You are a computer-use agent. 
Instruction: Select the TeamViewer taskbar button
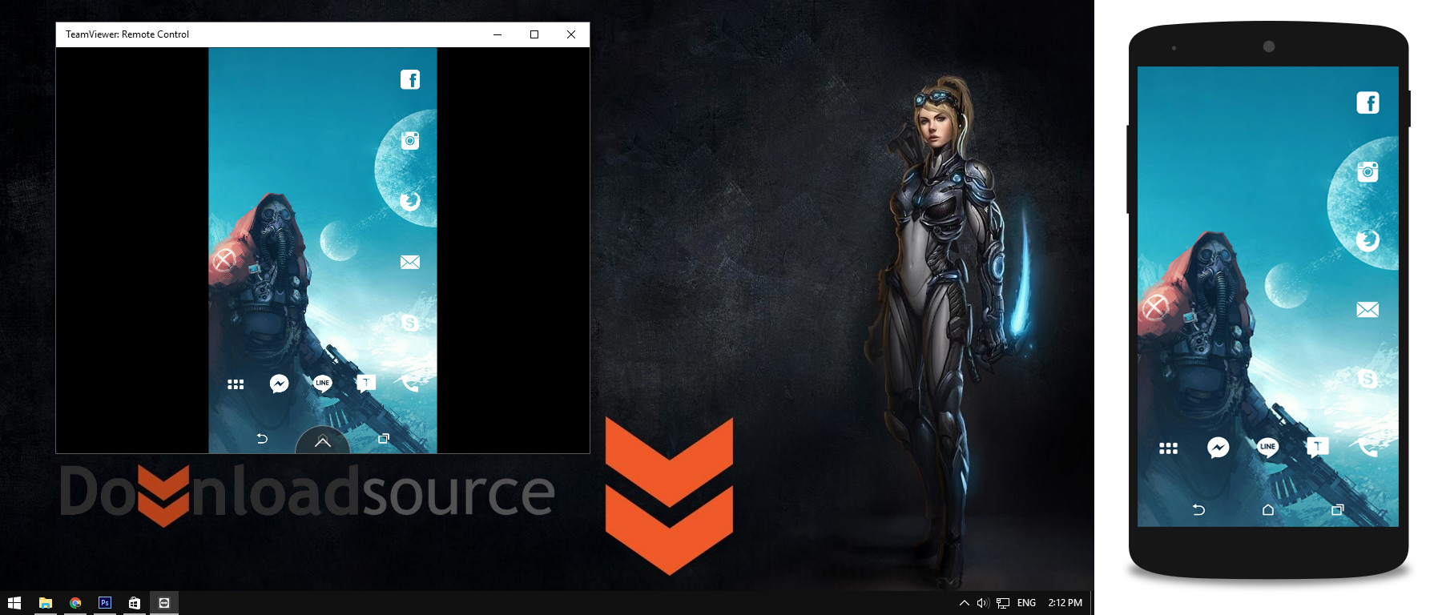(x=164, y=603)
